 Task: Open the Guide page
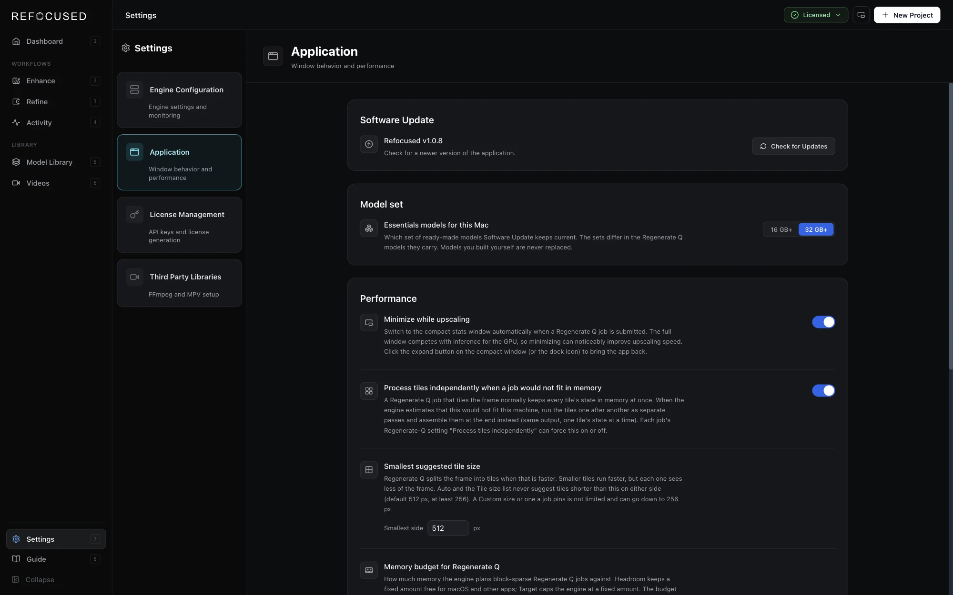click(x=56, y=559)
